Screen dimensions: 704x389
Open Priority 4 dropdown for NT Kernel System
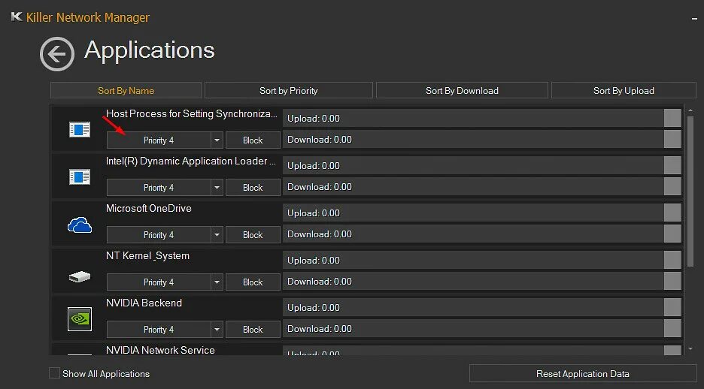pos(159,282)
